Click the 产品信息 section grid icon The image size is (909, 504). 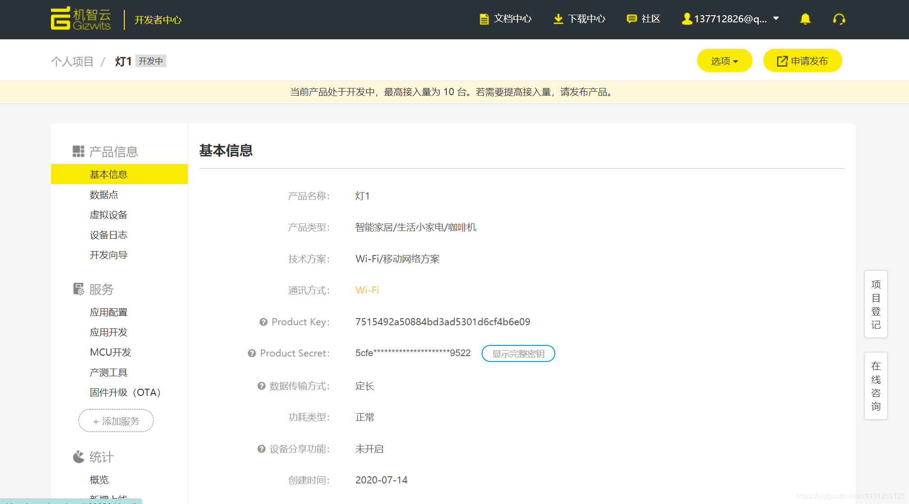(x=78, y=151)
